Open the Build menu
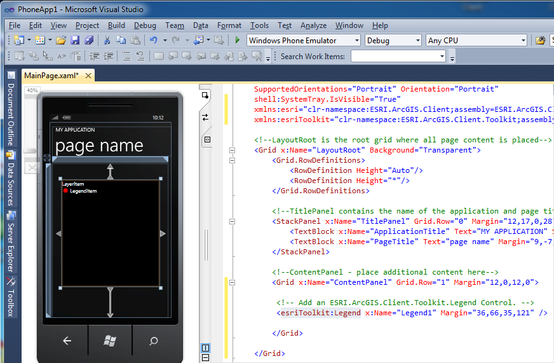The image size is (554, 363). [116, 25]
